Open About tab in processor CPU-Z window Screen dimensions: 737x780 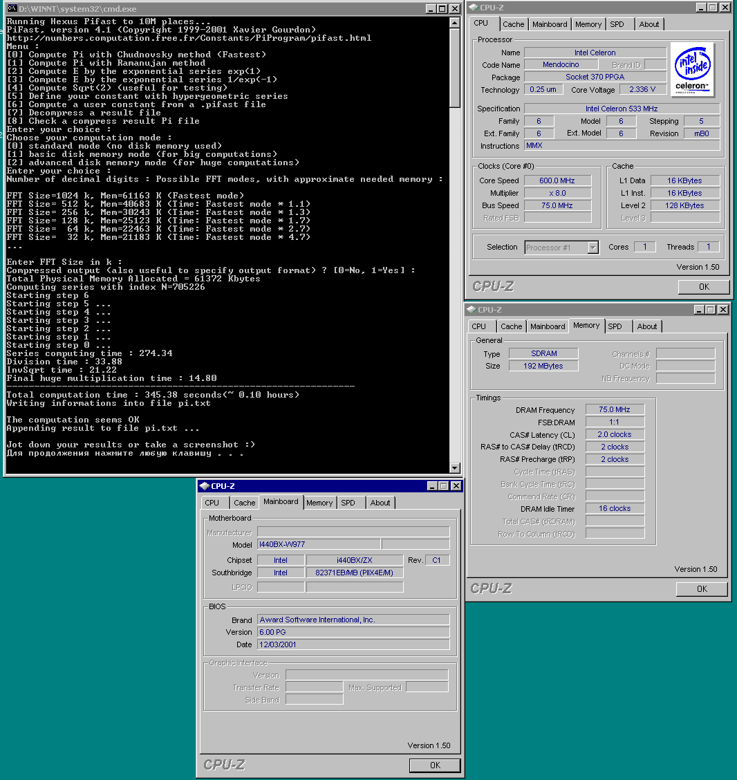(x=649, y=24)
